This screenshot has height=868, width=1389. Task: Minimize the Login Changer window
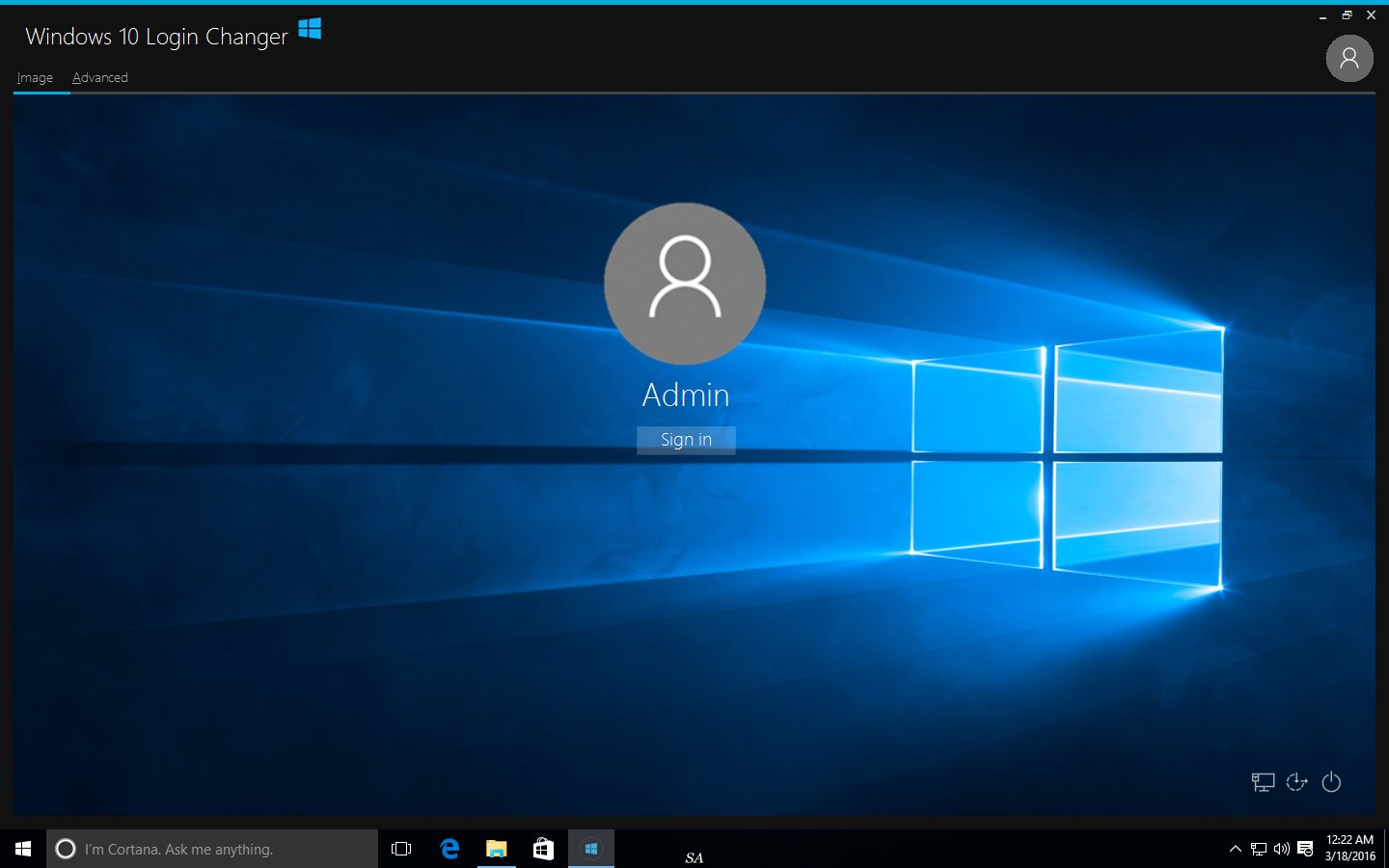[x=1322, y=15]
